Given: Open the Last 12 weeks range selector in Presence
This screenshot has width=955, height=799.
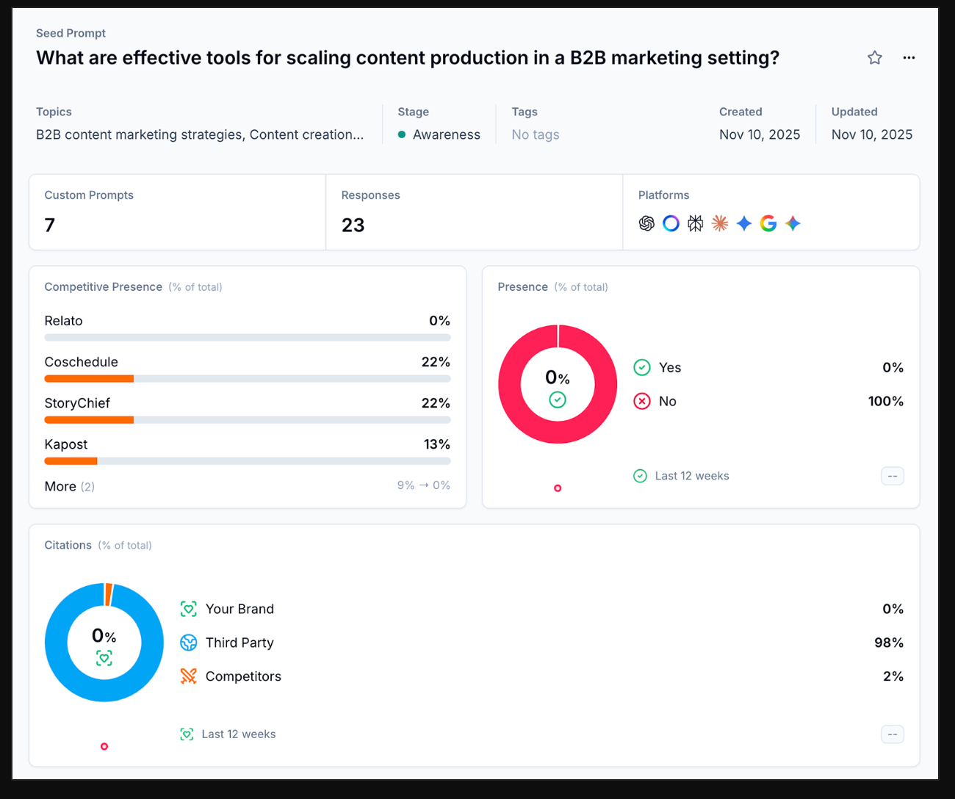Looking at the screenshot, I should pos(691,476).
